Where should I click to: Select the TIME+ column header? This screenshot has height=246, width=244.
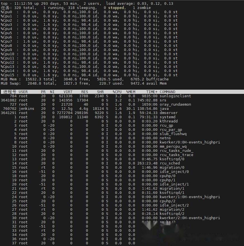click(152, 92)
